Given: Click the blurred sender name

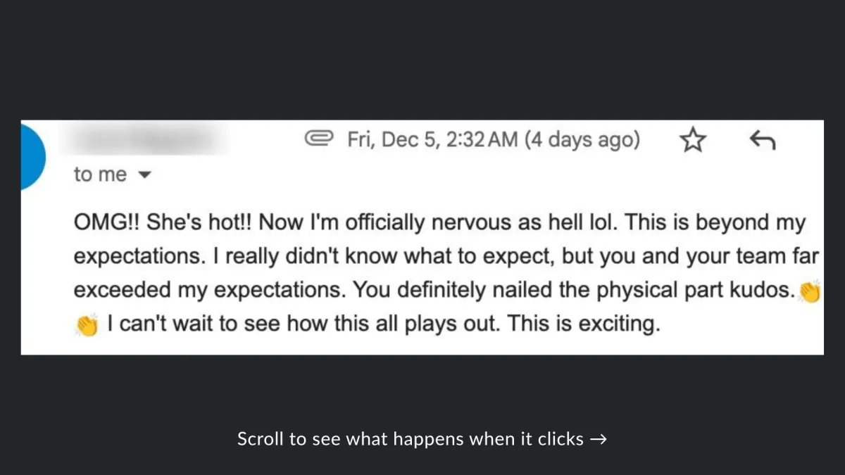Looking at the screenshot, I should click(145, 139).
